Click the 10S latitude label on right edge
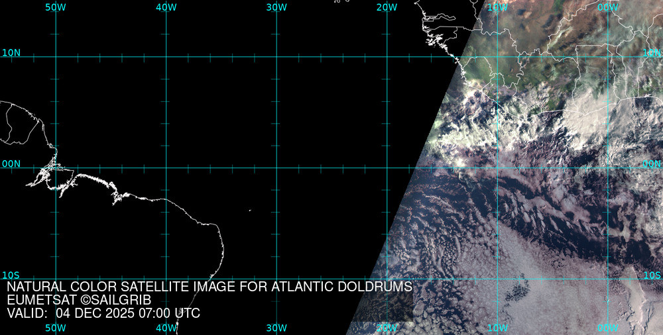 point(652,275)
